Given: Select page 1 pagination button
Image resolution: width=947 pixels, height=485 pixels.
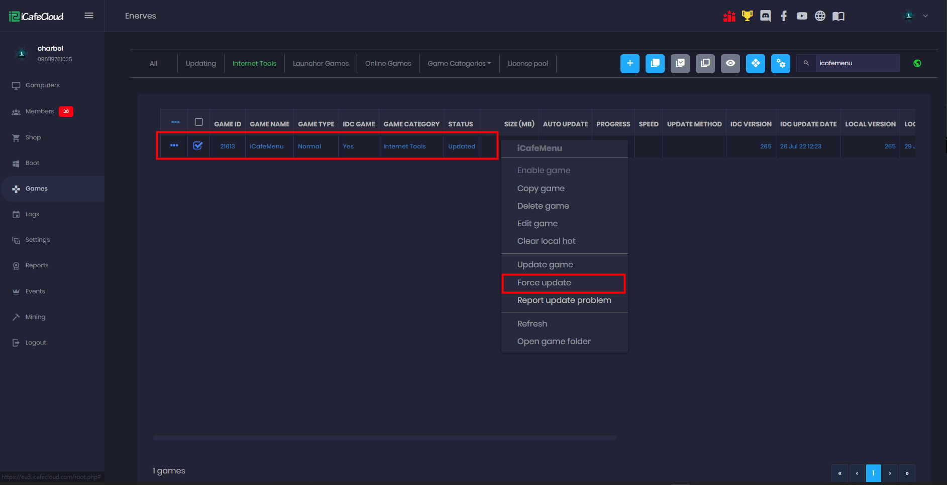Looking at the screenshot, I should click(874, 473).
